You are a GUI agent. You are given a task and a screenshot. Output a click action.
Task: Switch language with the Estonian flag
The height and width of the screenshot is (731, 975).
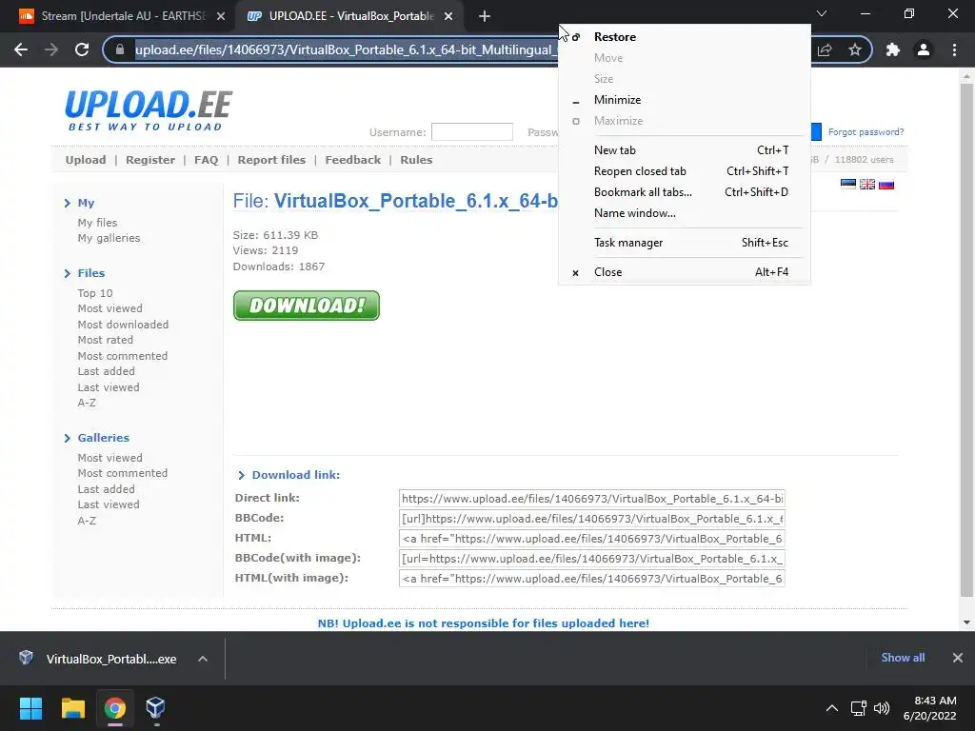[x=848, y=184]
